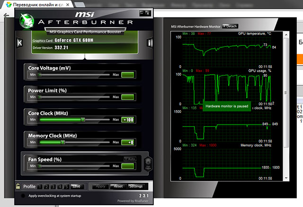Click the Memory Clock +0 value field

[128, 142]
